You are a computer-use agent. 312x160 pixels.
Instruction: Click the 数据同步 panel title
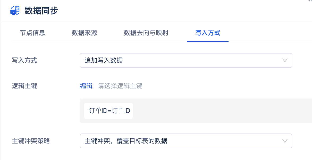[41, 11]
